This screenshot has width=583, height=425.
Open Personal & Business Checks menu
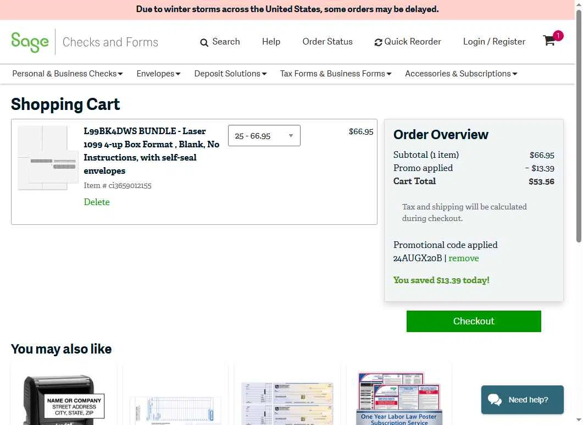[x=67, y=74]
